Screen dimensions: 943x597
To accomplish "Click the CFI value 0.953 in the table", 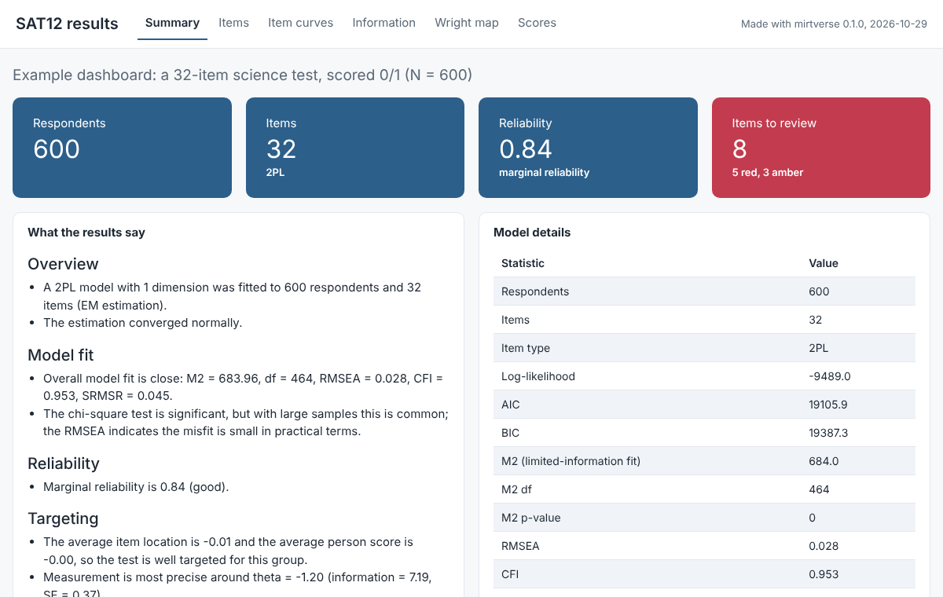I will pos(824,574).
